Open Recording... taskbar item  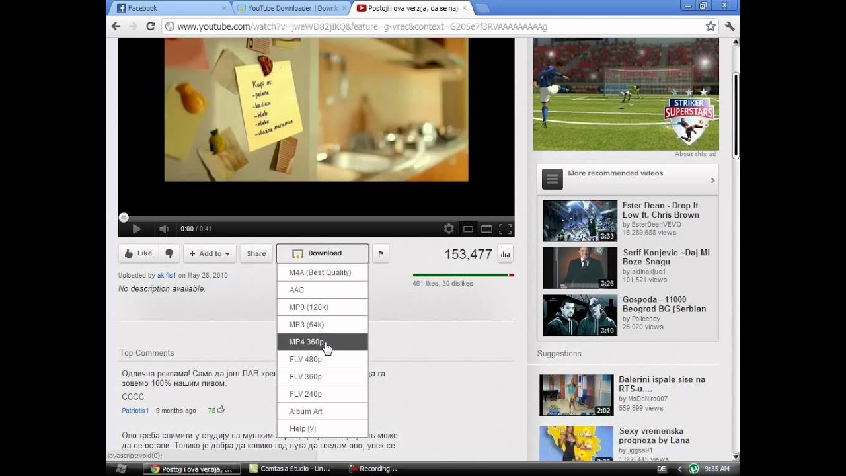[373, 469]
